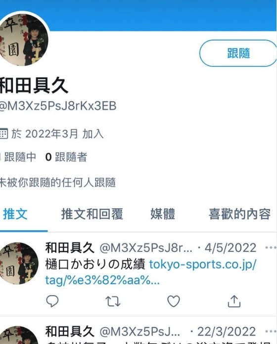Open the tokyo-sports.co.jp link

point(150,272)
